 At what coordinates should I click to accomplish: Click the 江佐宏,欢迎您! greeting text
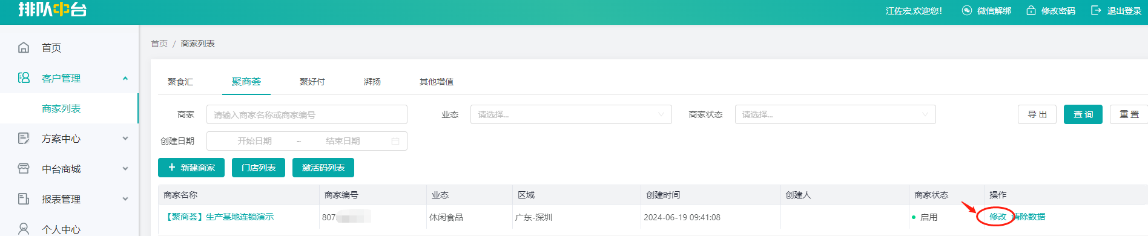pos(914,11)
